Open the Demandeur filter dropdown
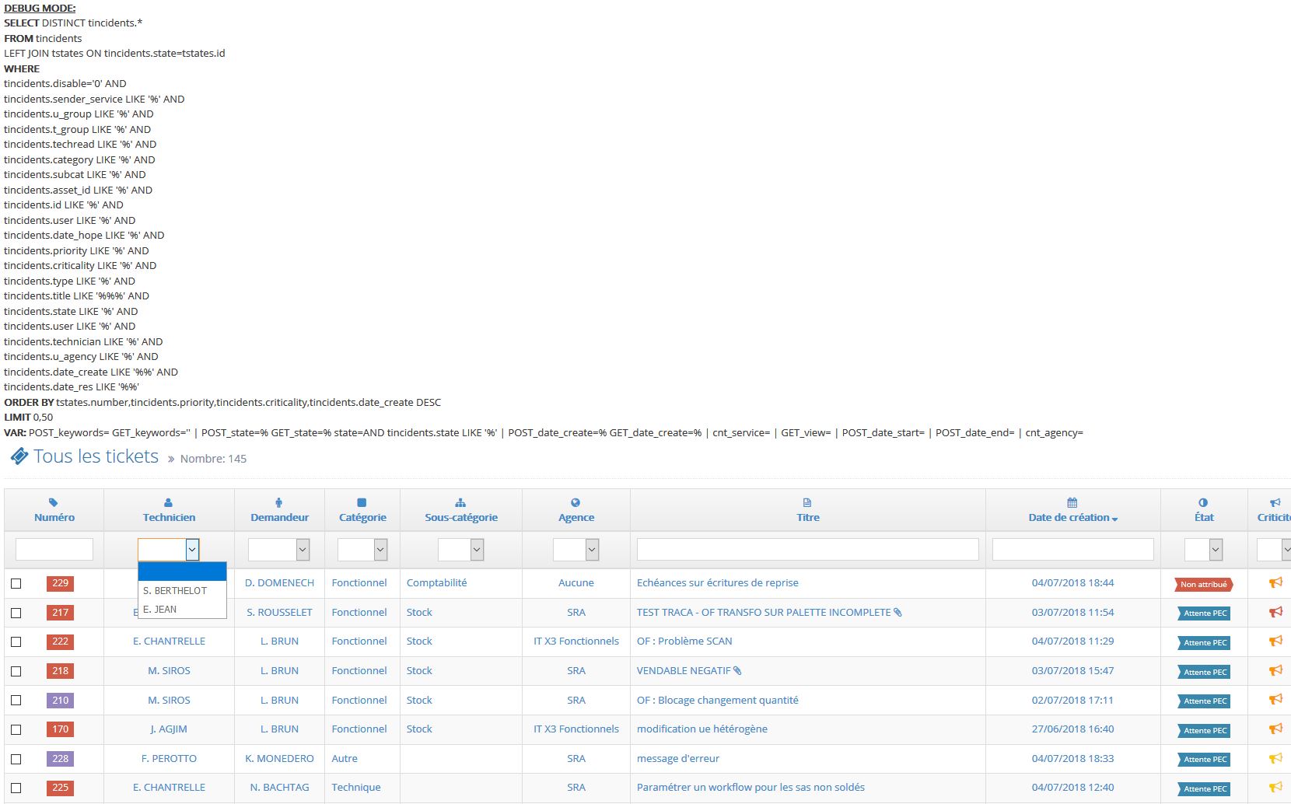 pos(279,550)
